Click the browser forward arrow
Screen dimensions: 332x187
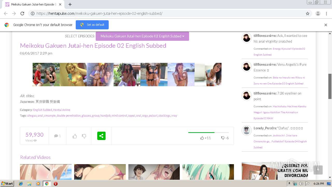pyautogui.click(x=14, y=14)
